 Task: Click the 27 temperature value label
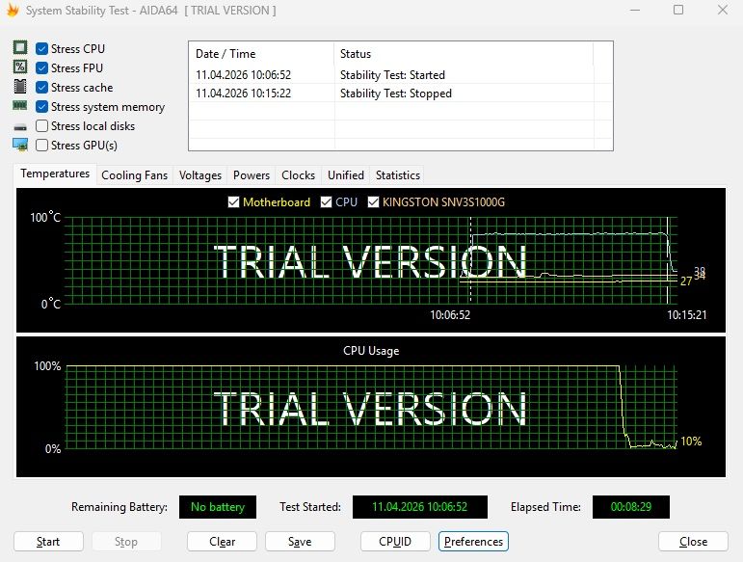686,281
